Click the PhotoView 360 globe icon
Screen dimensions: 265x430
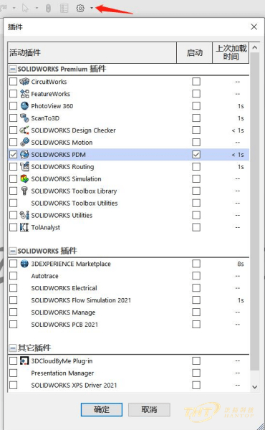pos(24,106)
